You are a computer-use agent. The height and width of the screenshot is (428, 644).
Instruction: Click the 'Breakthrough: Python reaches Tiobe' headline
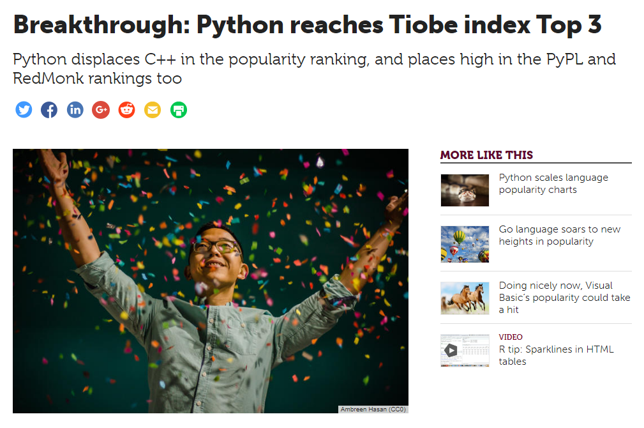click(307, 25)
